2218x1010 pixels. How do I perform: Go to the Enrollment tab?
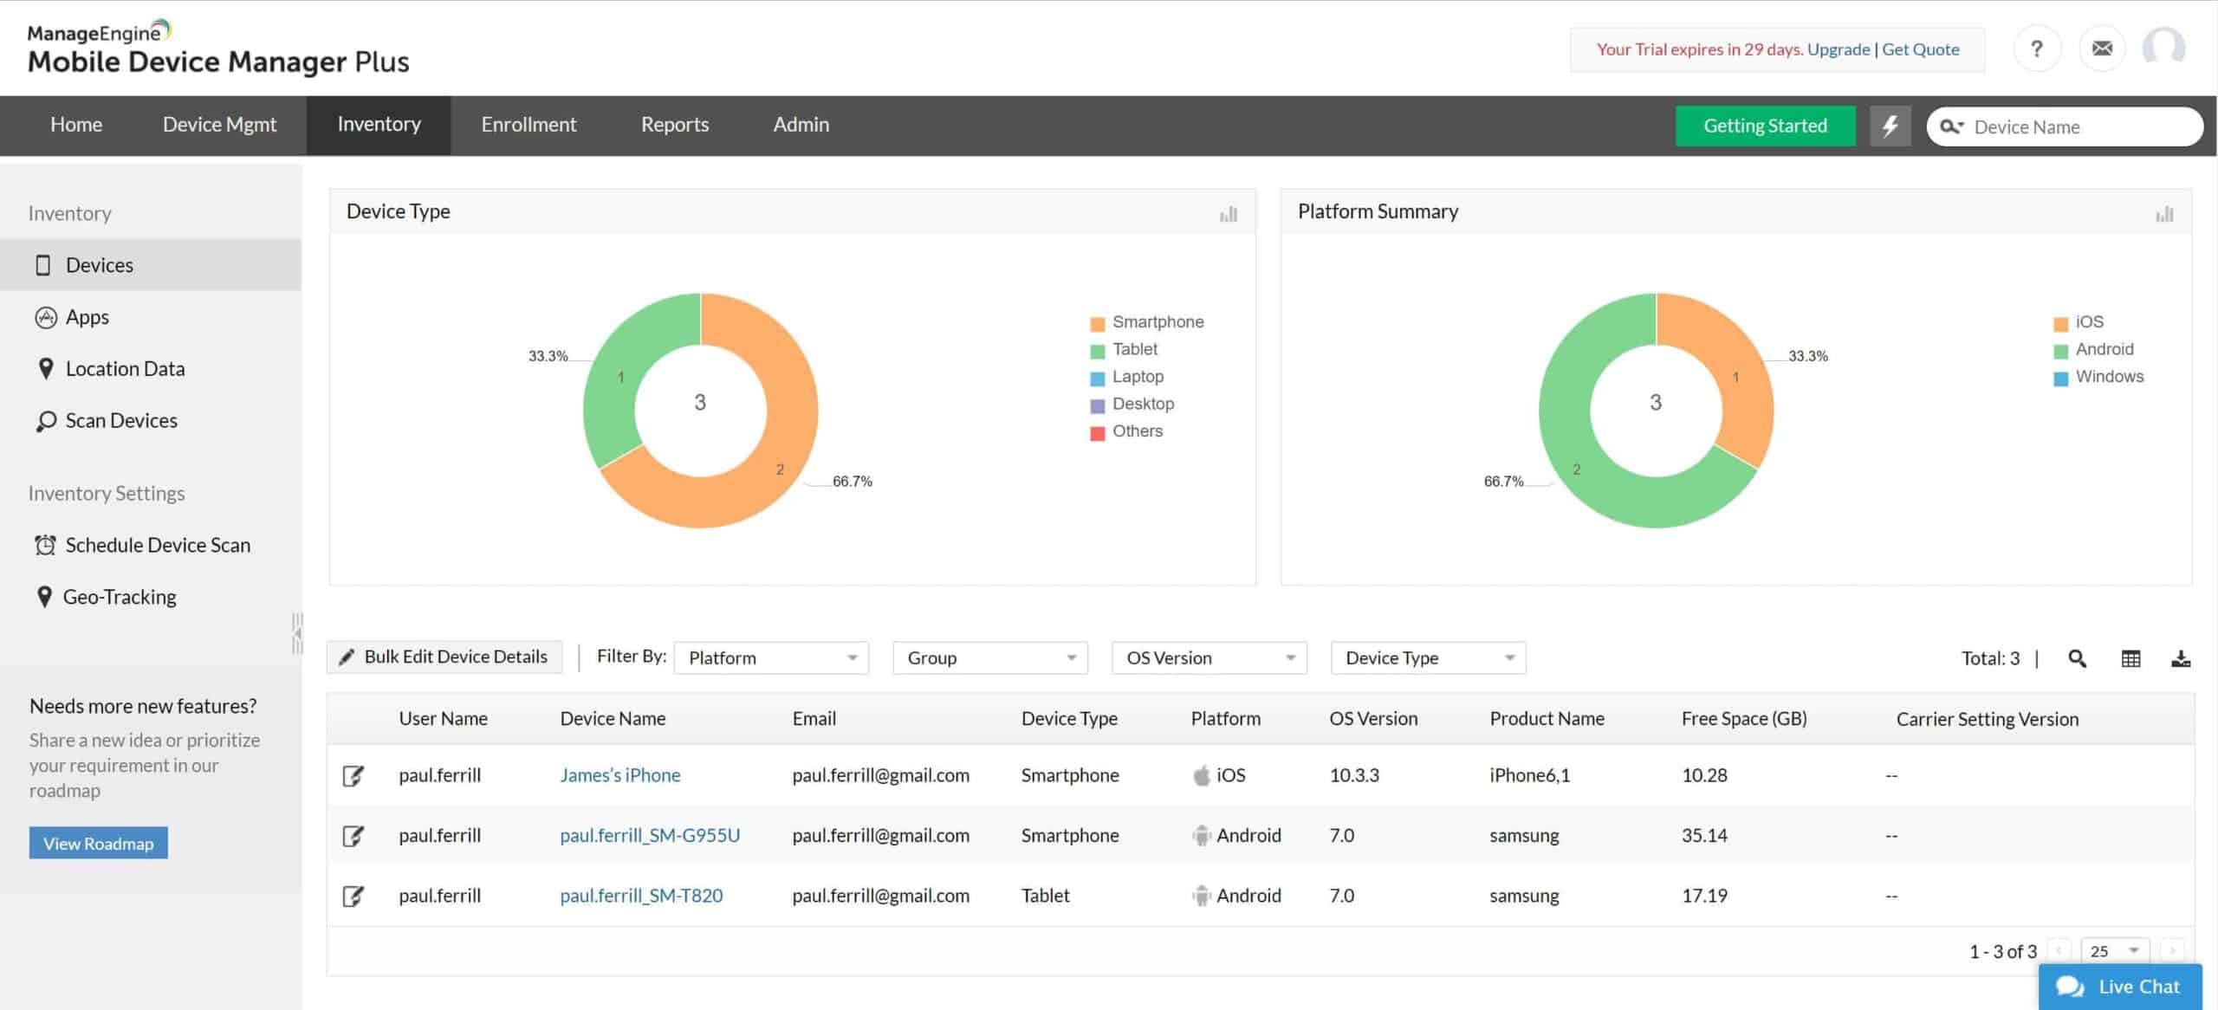coord(529,125)
